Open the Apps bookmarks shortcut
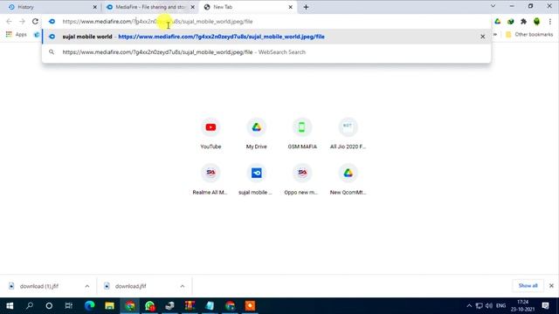This screenshot has height=314, width=559. pyautogui.click(x=17, y=35)
